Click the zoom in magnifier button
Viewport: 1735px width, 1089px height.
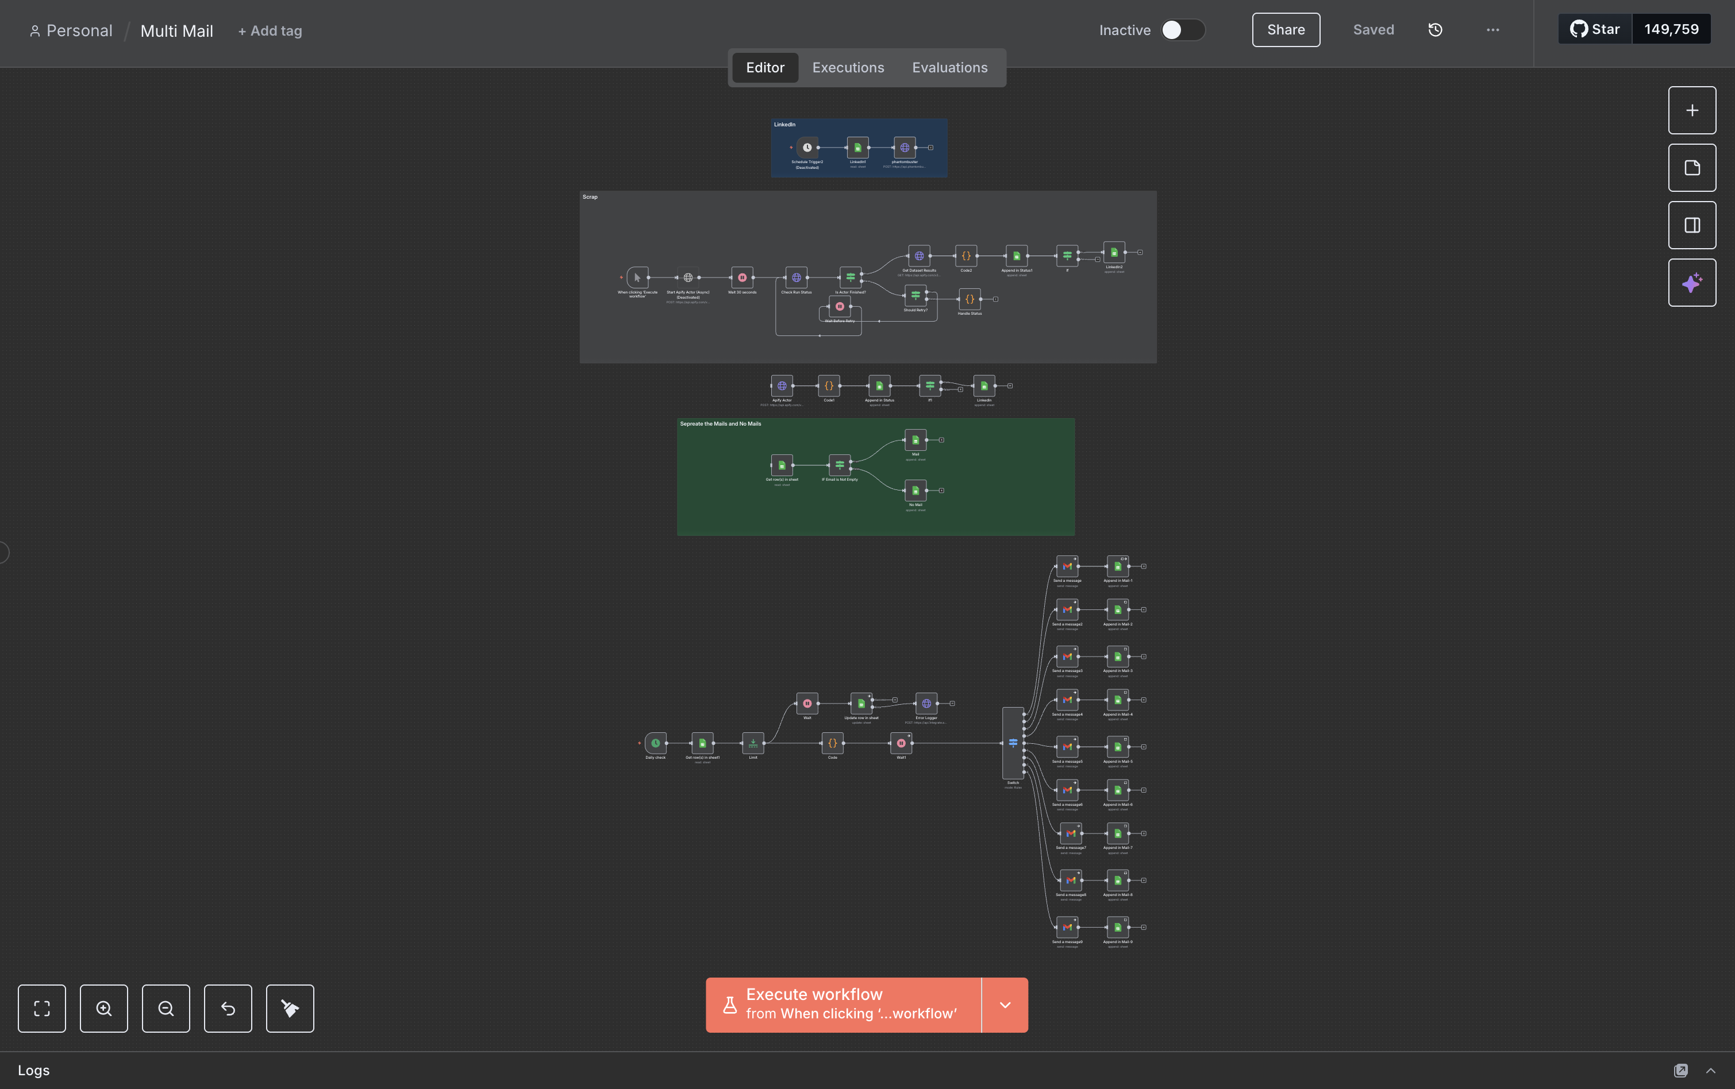point(104,1009)
